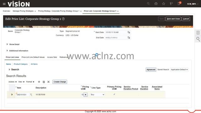The image size is (201, 113).
Task: Click the Create Charge button
Action: tap(60, 82)
